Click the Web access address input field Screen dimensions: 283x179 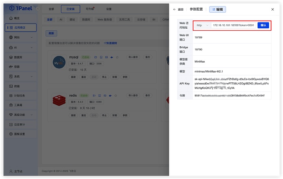pyautogui.click(x=233, y=25)
